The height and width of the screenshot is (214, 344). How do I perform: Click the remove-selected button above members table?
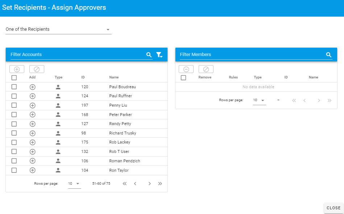click(186, 69)
